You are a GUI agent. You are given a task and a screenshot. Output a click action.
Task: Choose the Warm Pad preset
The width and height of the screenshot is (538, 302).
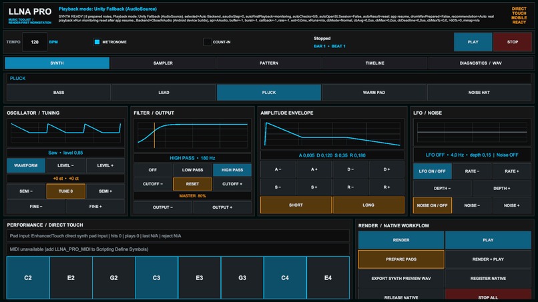[x=374, y=93]
